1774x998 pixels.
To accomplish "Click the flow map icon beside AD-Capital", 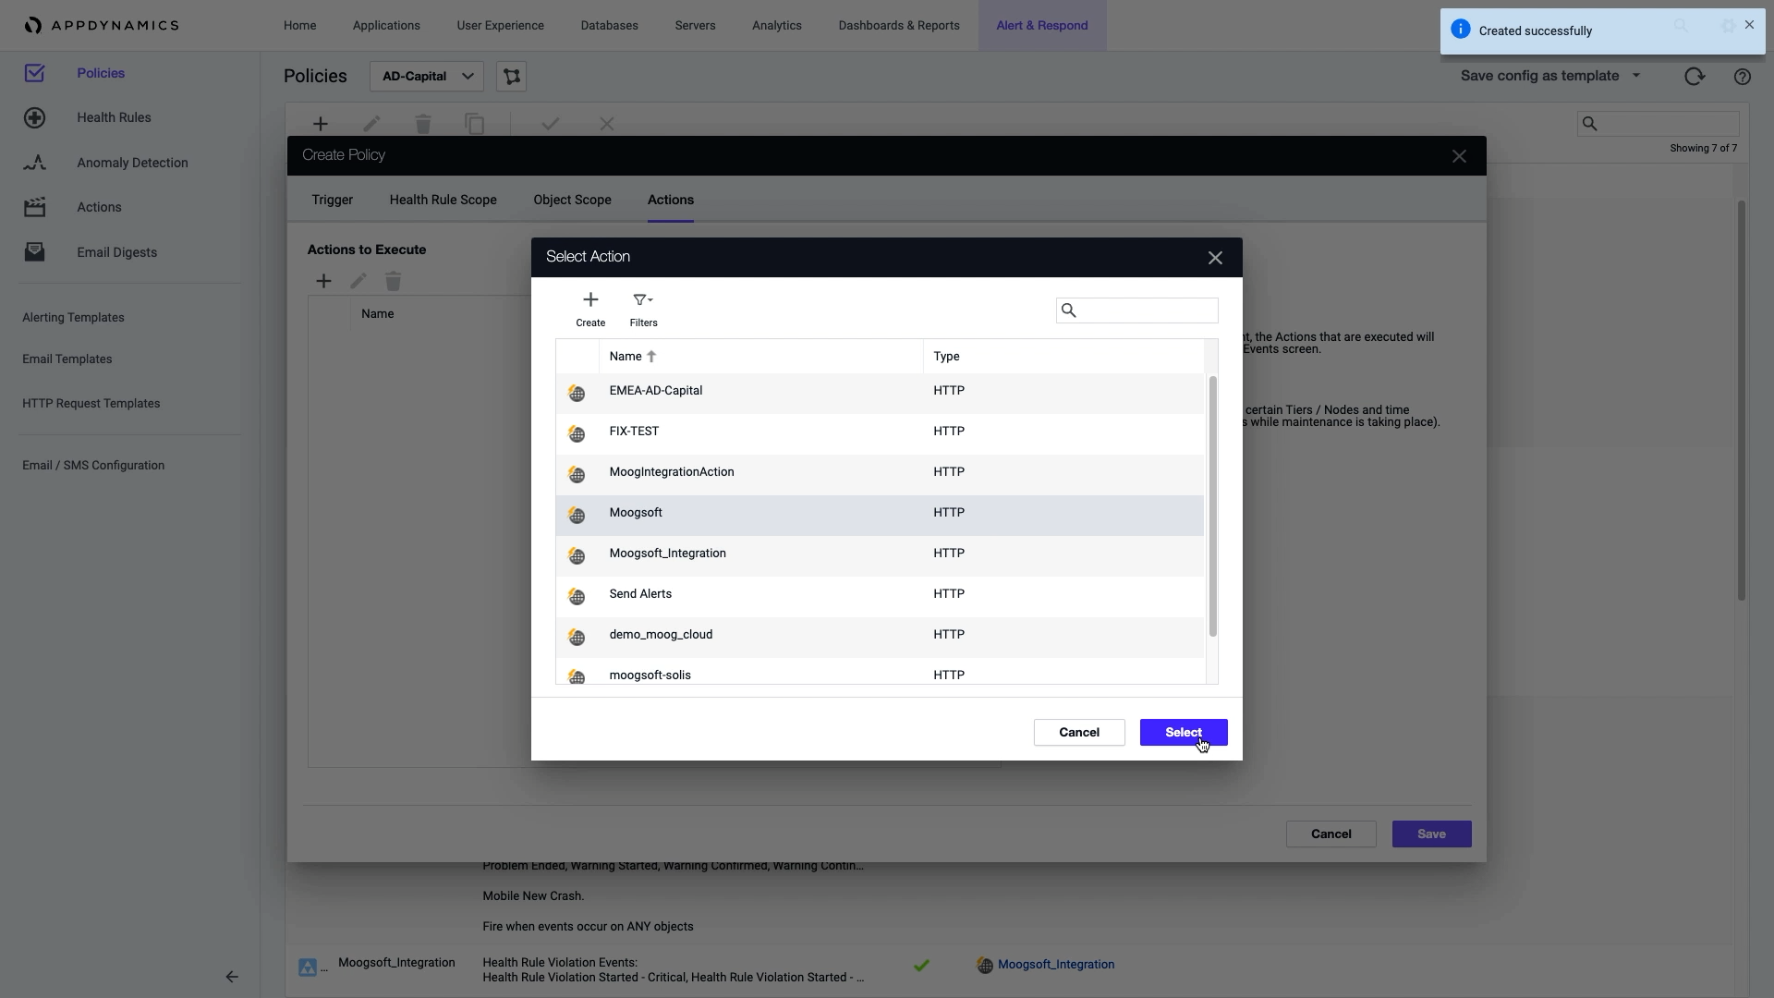I will [x=512, y=77].
